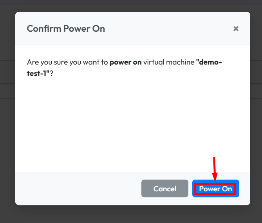Click the dimmed backdrop below the dialog

point(131,214)
